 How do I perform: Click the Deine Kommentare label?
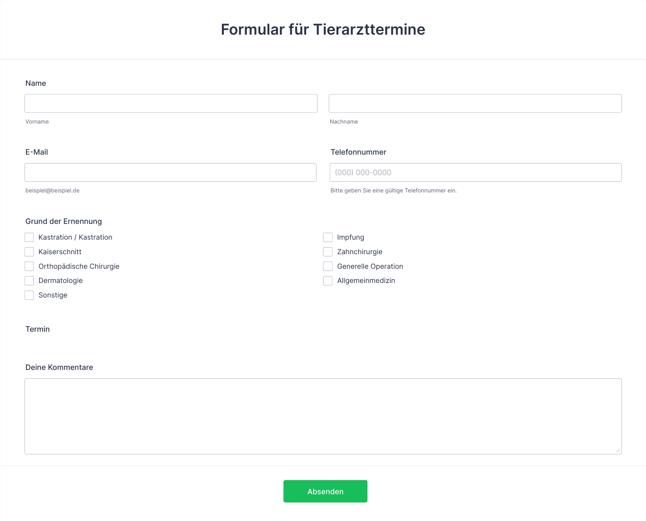59,367
